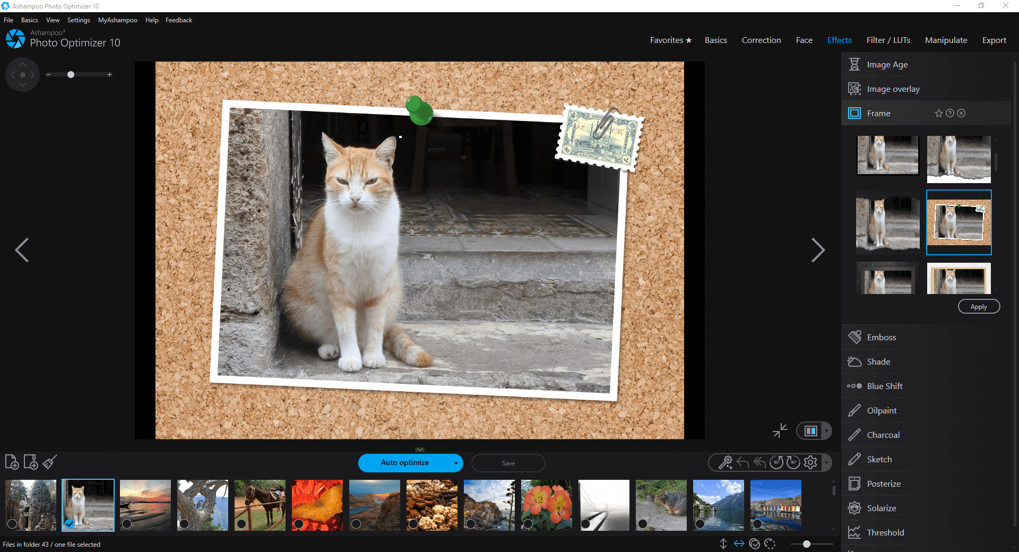1019x552 pixels.
Task: Toggle select all thumbnails circle icon
Action: coord(755,544)
